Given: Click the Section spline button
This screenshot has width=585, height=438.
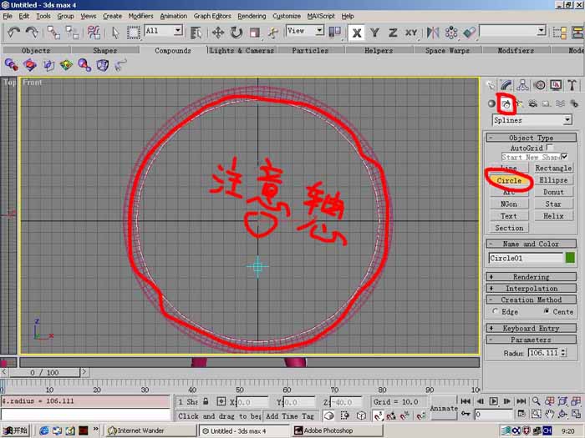Looking at the screenshot, I should click(x=509, y=228).
